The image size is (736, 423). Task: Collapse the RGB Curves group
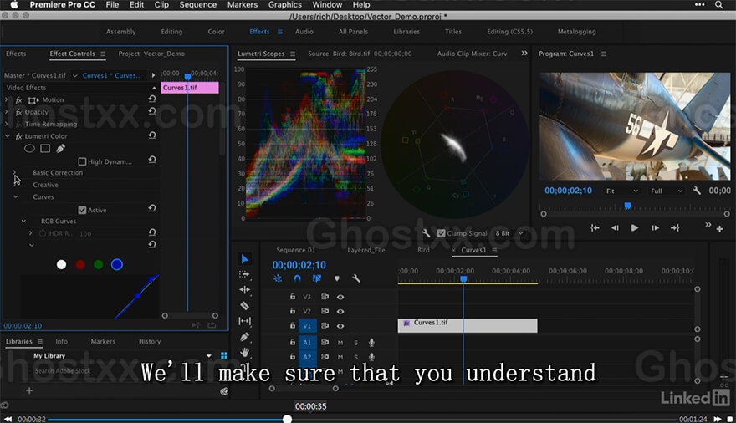pos(23,221)
